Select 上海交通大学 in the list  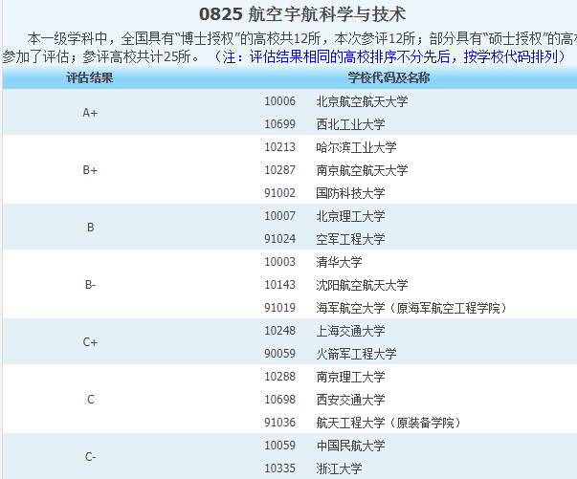[x=349, y=331]
